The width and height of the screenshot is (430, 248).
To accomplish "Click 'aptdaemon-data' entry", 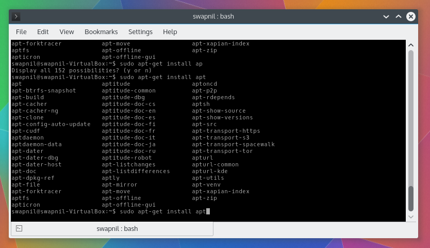I will click(37, 144).
